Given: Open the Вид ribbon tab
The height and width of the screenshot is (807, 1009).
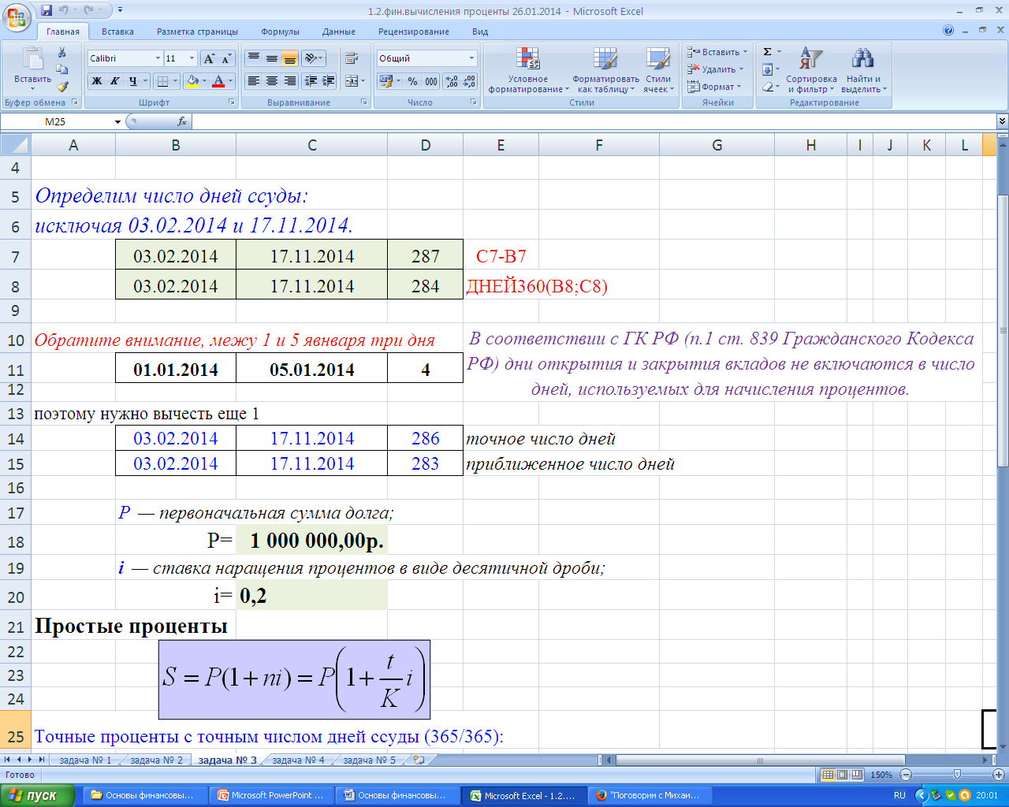Looking at the screenshot, I should (480, 32).
